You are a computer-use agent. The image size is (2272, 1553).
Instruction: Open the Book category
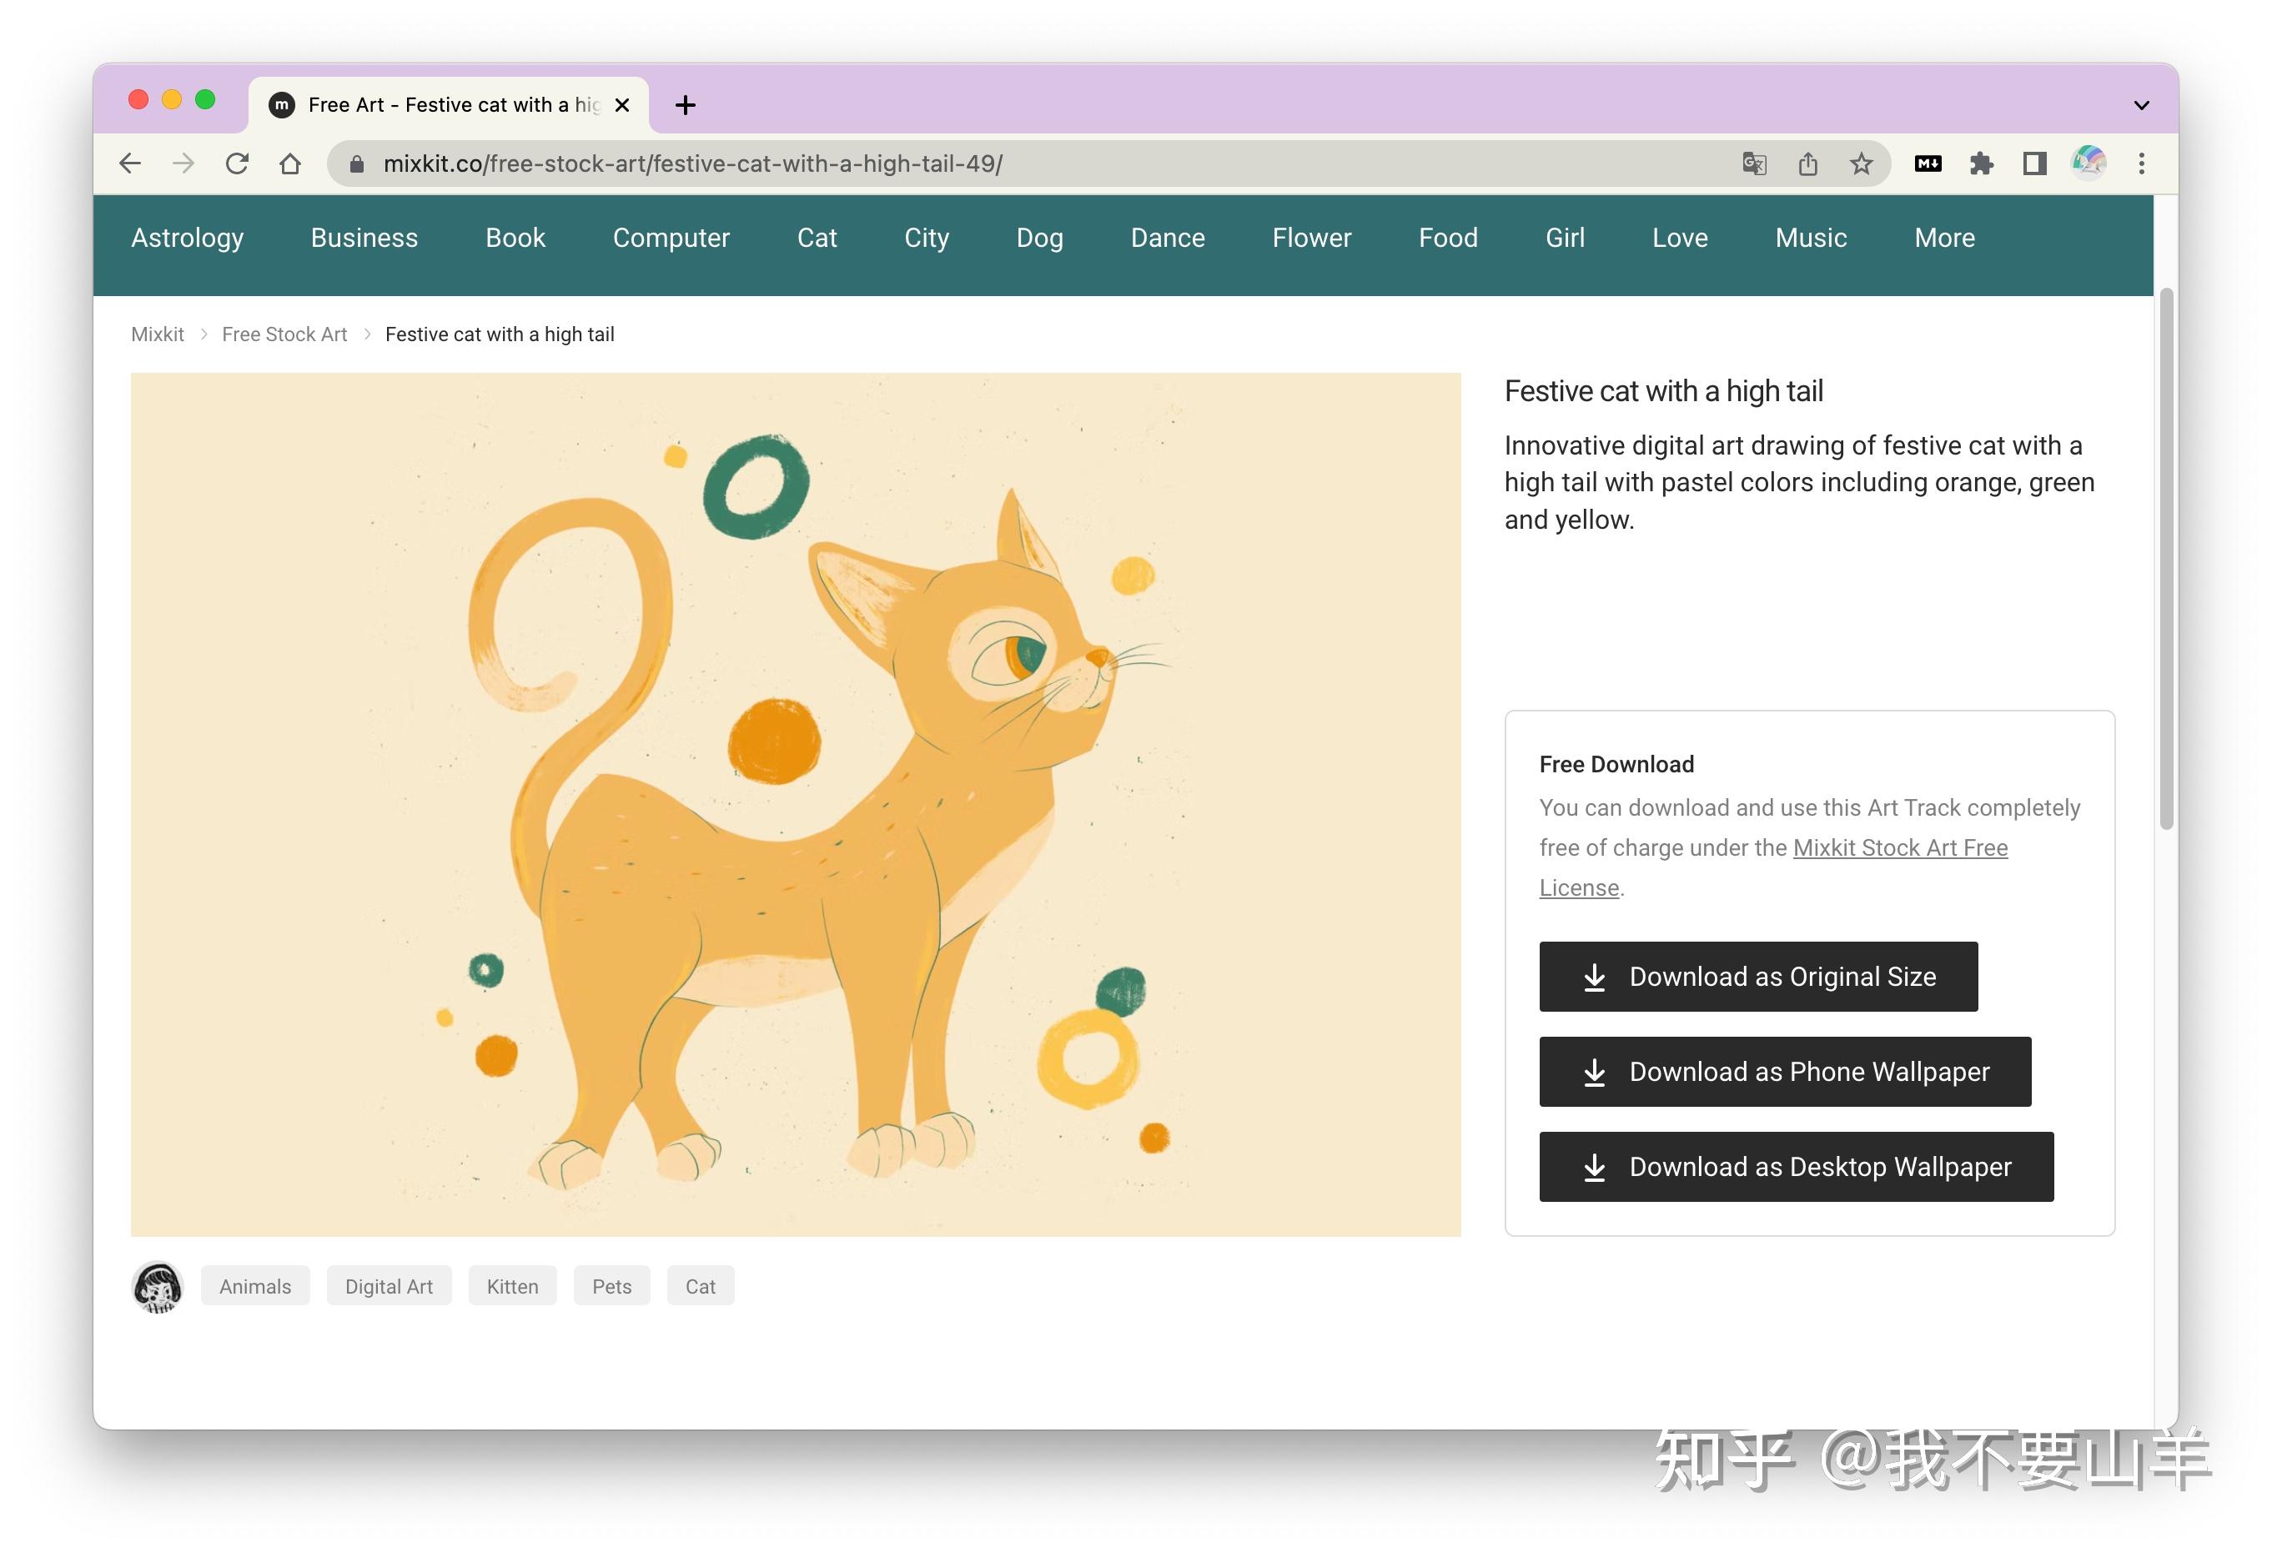[x=515, y=238]
